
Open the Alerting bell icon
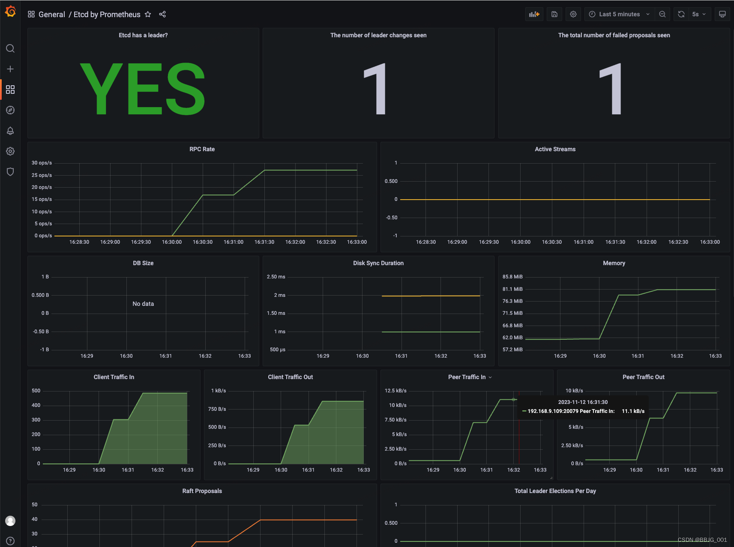coord(10,131)
